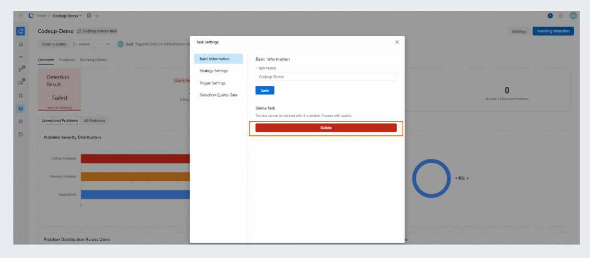Open the history sidebar icon
This screenshot has width=590, height=258.
pyautogui.click(x=21, y=134)
